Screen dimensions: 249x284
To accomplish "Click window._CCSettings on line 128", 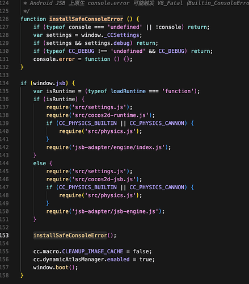I will pos(110,35).
